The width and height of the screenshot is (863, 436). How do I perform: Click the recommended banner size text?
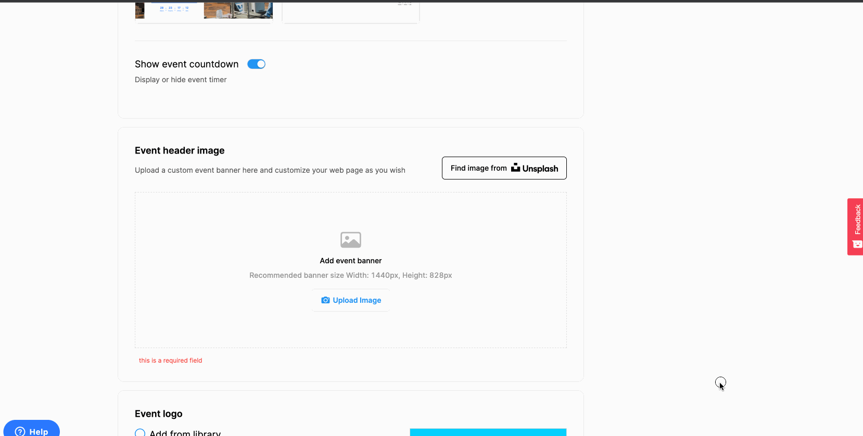click(350, 275)
